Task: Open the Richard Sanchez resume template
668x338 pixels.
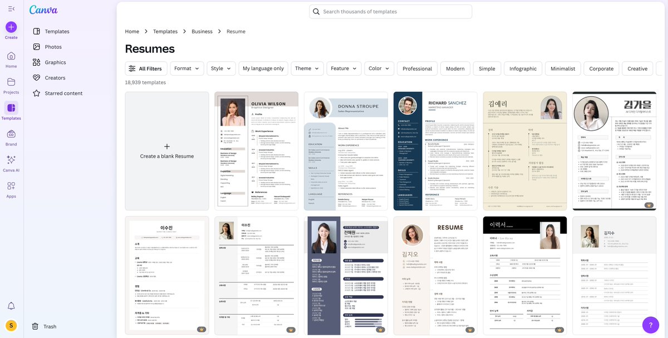Action: pos(435,151)
